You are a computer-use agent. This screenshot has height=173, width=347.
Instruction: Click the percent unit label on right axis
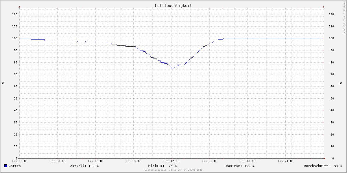(x=341, y=83)
